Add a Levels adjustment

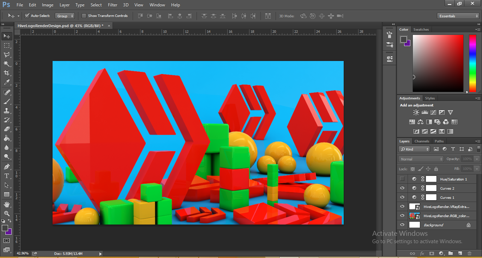click(x=425, y=112)
